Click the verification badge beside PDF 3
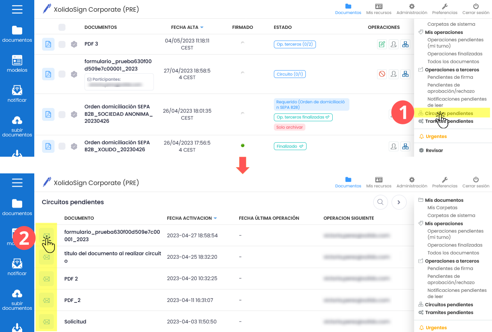The width and height of the screenshot is (492, 332). click(74, 44)
